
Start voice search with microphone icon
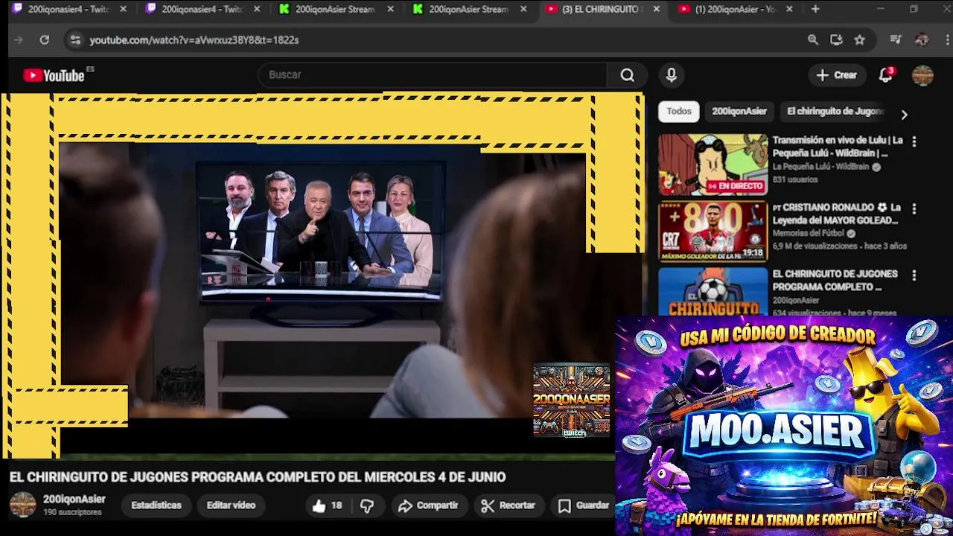tap(672, 75)
